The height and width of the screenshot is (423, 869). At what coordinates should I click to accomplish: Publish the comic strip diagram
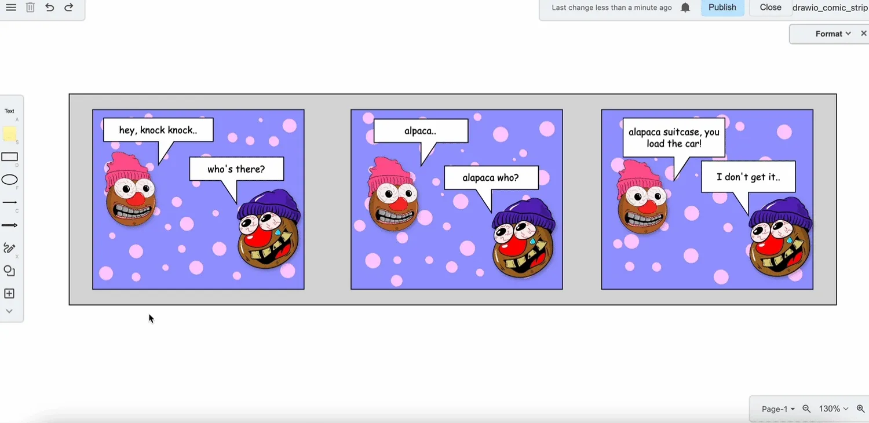(x=722, y=8)
